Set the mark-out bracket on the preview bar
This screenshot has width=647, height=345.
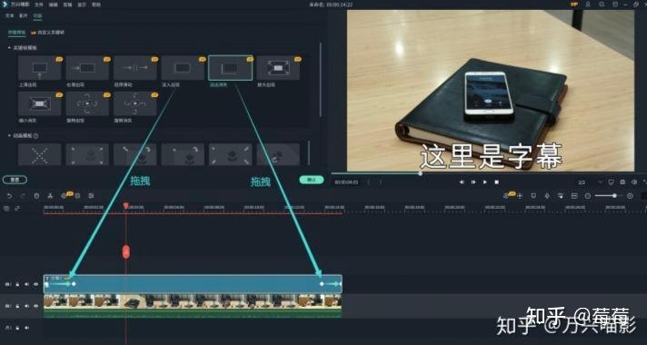pyautogui.click(x=381, y=182)
